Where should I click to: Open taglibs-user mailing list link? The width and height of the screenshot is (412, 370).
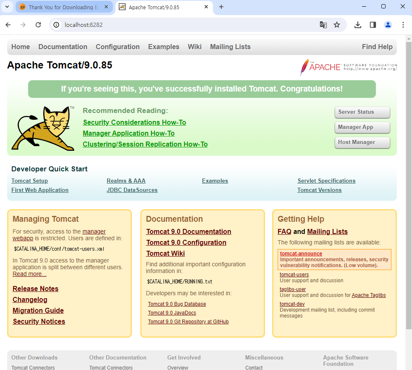(x=292, y=289)
